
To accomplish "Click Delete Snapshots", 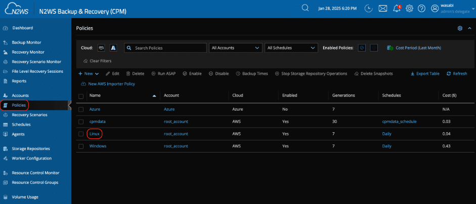I will coord(373,74).
